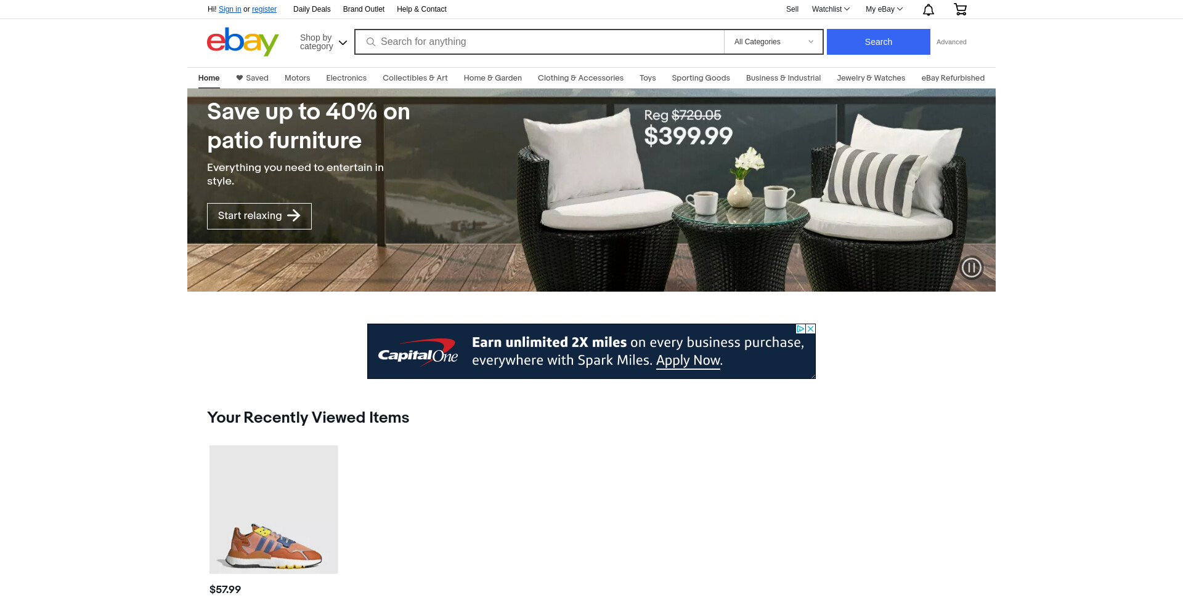
Task: Open the recently viewed sneaker thumbnail
Action: coord(274,509)
